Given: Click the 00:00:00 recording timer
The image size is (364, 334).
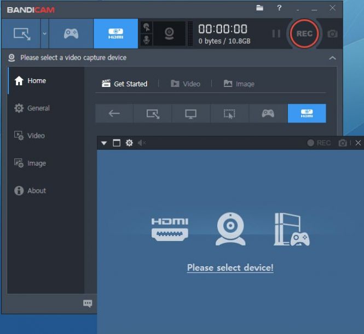Looking at the screenshot, I should coord(223,29).
